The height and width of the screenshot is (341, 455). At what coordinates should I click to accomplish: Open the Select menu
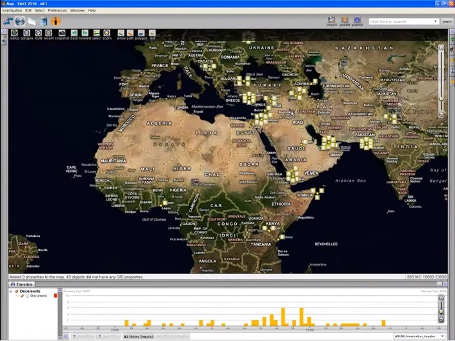coord(40,10)
